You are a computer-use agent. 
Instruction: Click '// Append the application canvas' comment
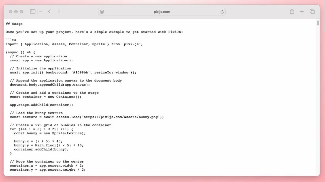click(x=66, y=80)
